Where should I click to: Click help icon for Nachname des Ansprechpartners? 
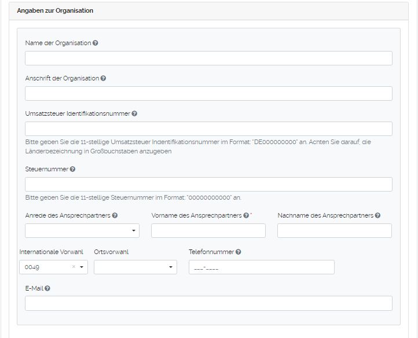pos(377,216)
